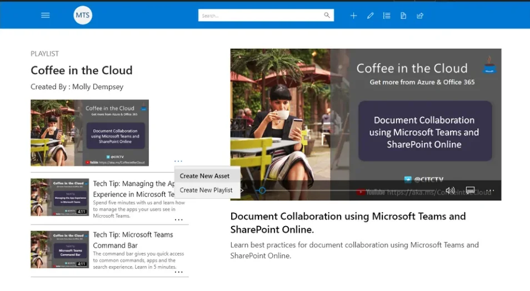Focus the Search input field
This screenshot has height=291, width=530.
coord(266,15)
